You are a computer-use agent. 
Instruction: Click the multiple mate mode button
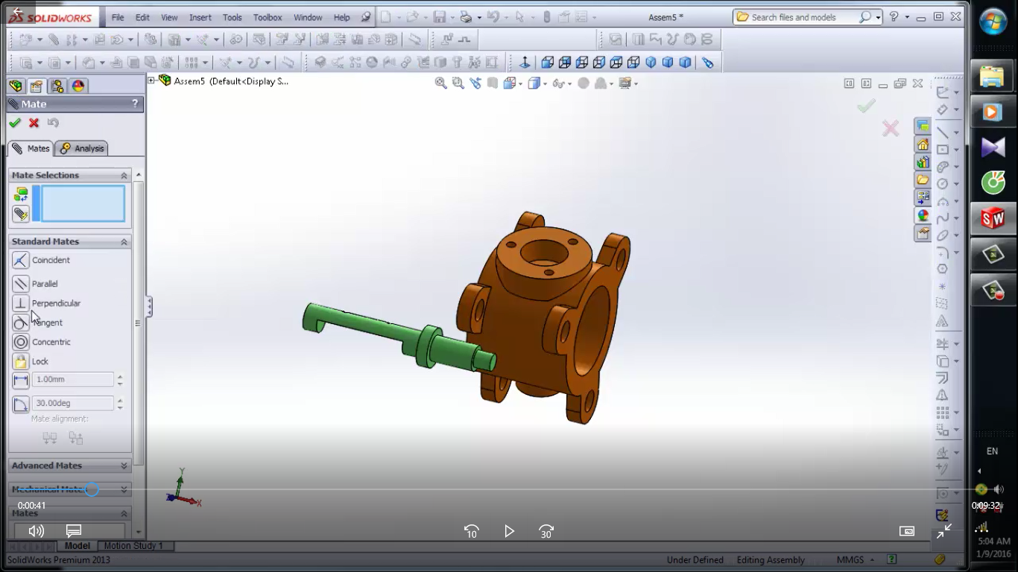pyautogui.click(x=21, y=214)
